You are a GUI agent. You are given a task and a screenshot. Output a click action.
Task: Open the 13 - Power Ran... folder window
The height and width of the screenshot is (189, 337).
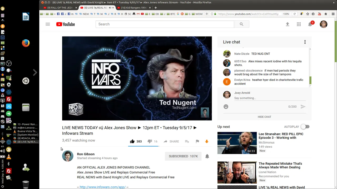pyautogui.click(x=26, y=124)
